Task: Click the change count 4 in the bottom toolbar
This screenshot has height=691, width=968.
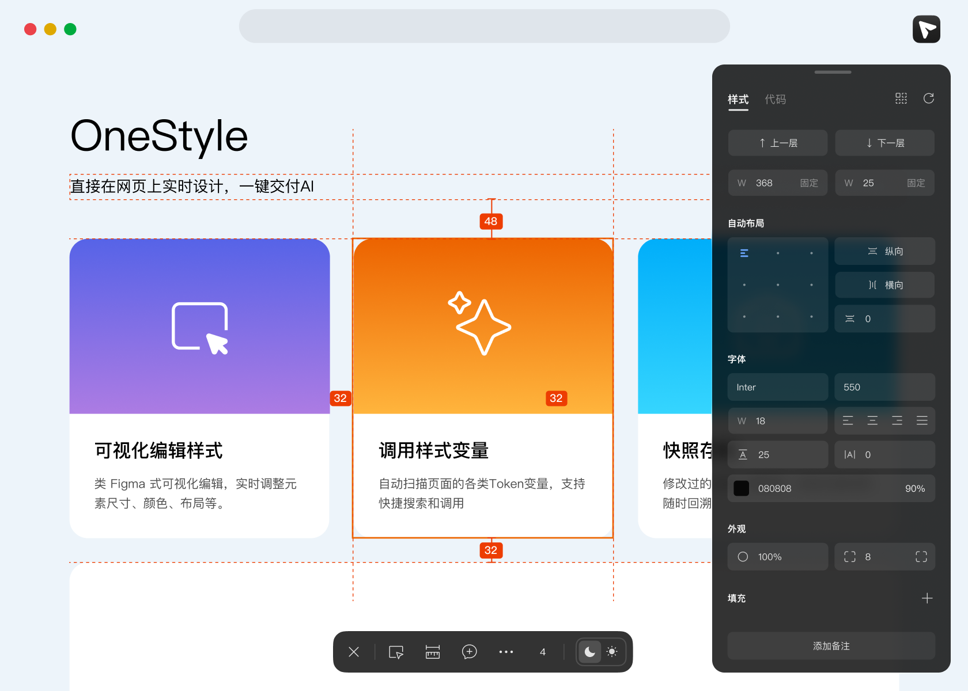Action: pos(543,652)
